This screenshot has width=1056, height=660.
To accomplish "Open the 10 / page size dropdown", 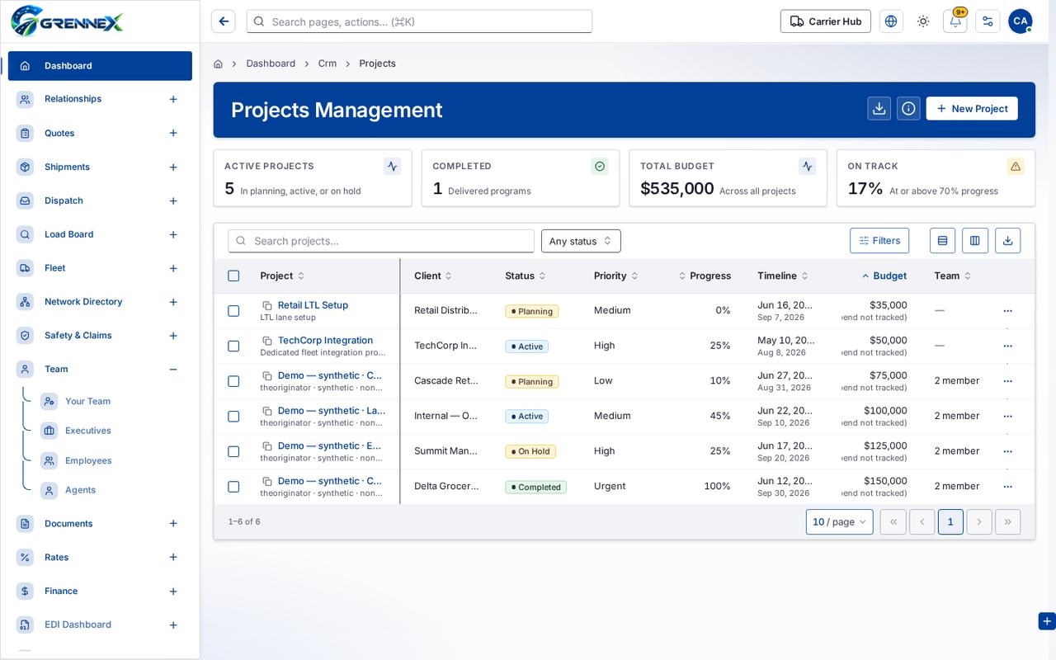I will click(839, 521).
